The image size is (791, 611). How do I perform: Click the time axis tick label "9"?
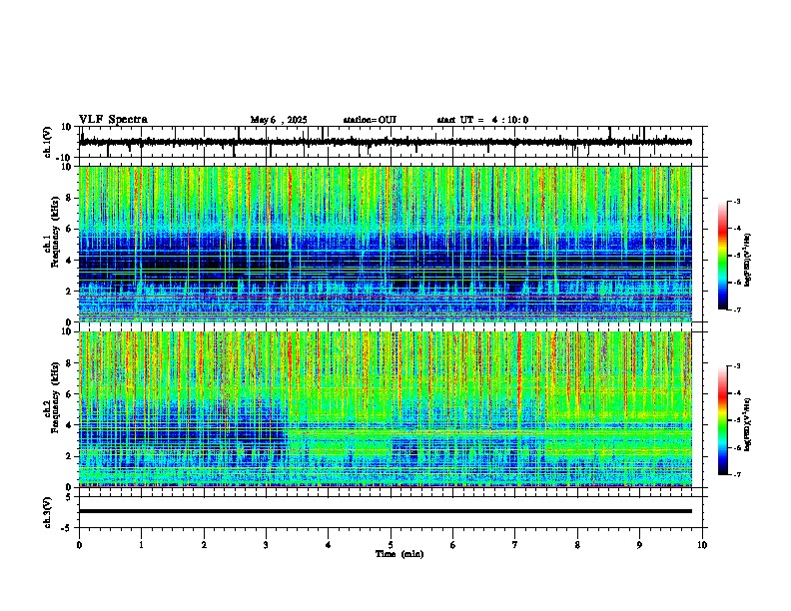tap(639, 545)
